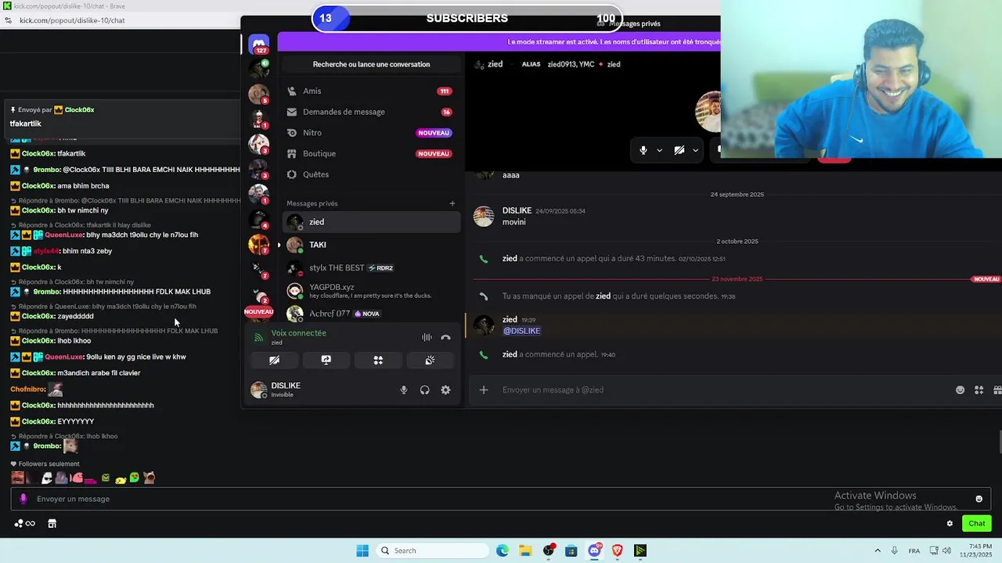Open apps launcher beside emoji button
1002x563 pixels.
point(979,390)
